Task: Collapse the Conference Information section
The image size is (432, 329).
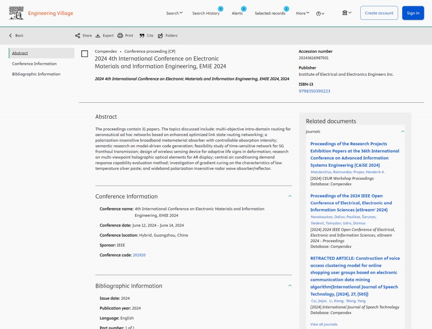Action: (290, 196)
